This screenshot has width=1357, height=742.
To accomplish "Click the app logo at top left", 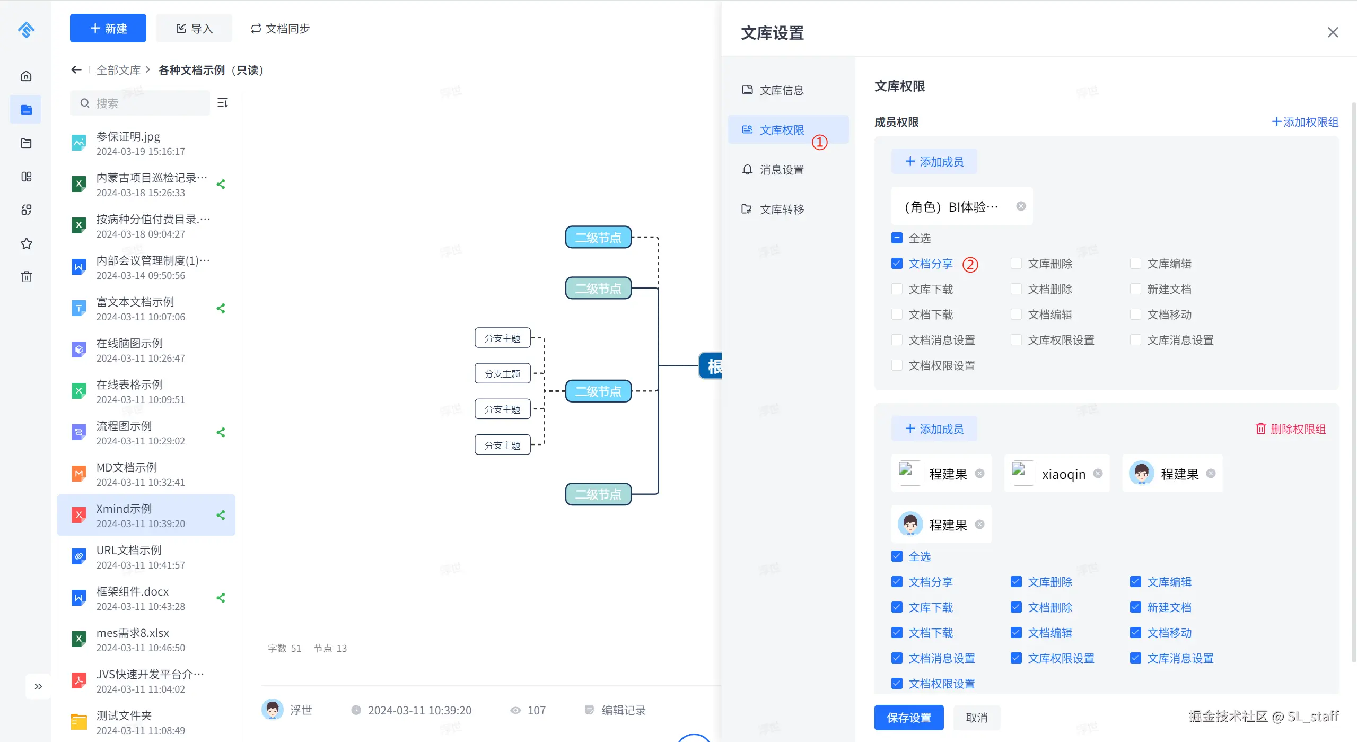I will point(26,29).
